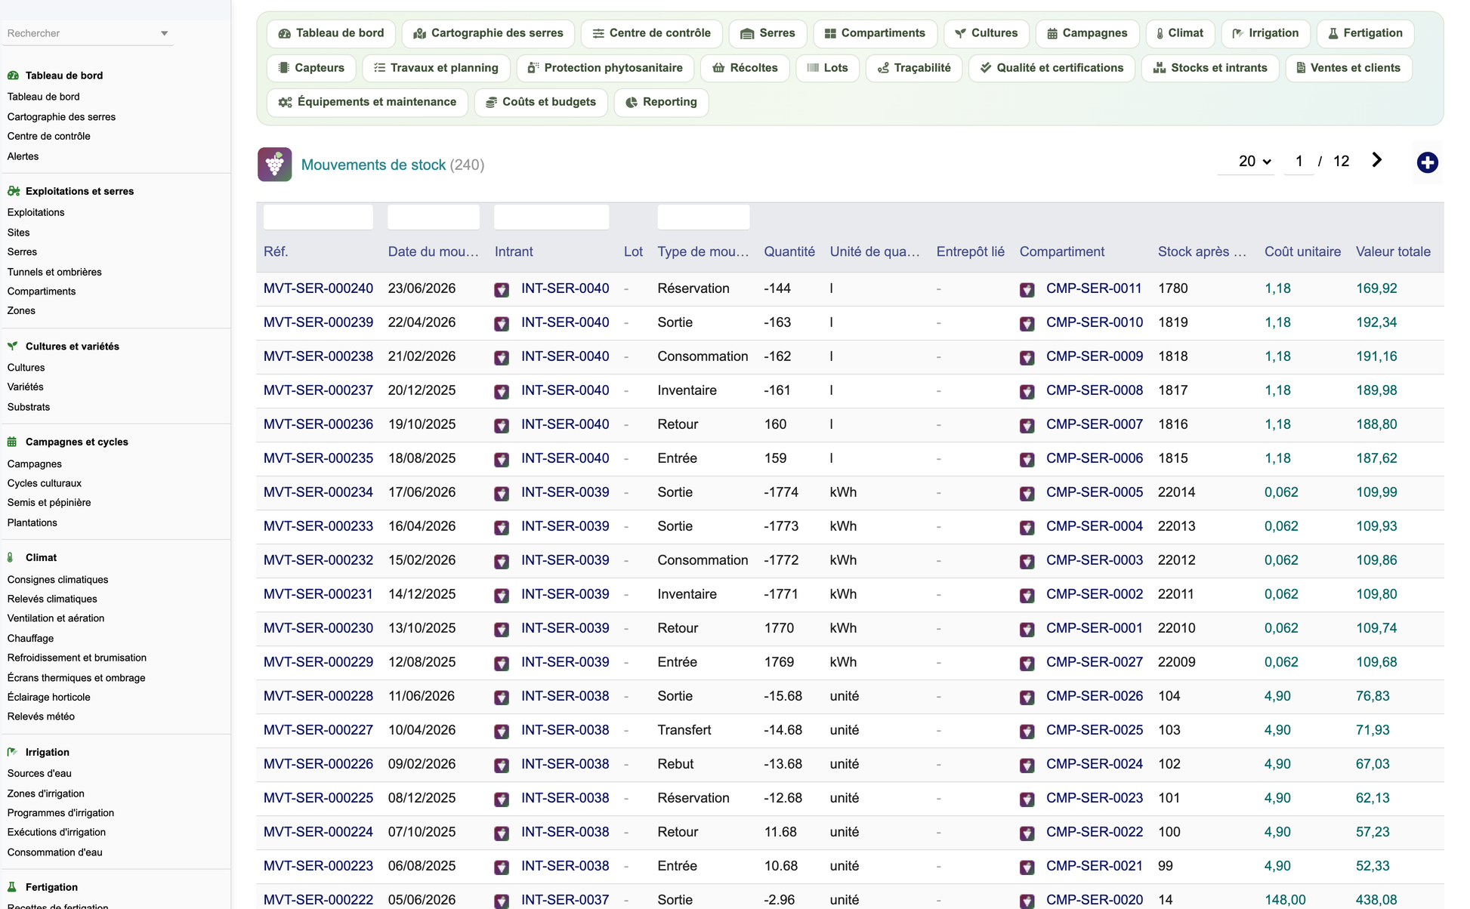This screenshot has width=1470, height=909.
Task: Open Variétés in the sidebar
Action: (x=25, y=387)
